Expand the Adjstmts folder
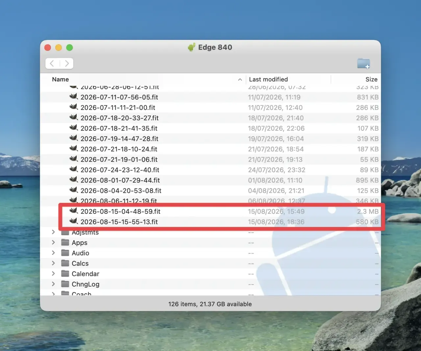 point(53,232)
